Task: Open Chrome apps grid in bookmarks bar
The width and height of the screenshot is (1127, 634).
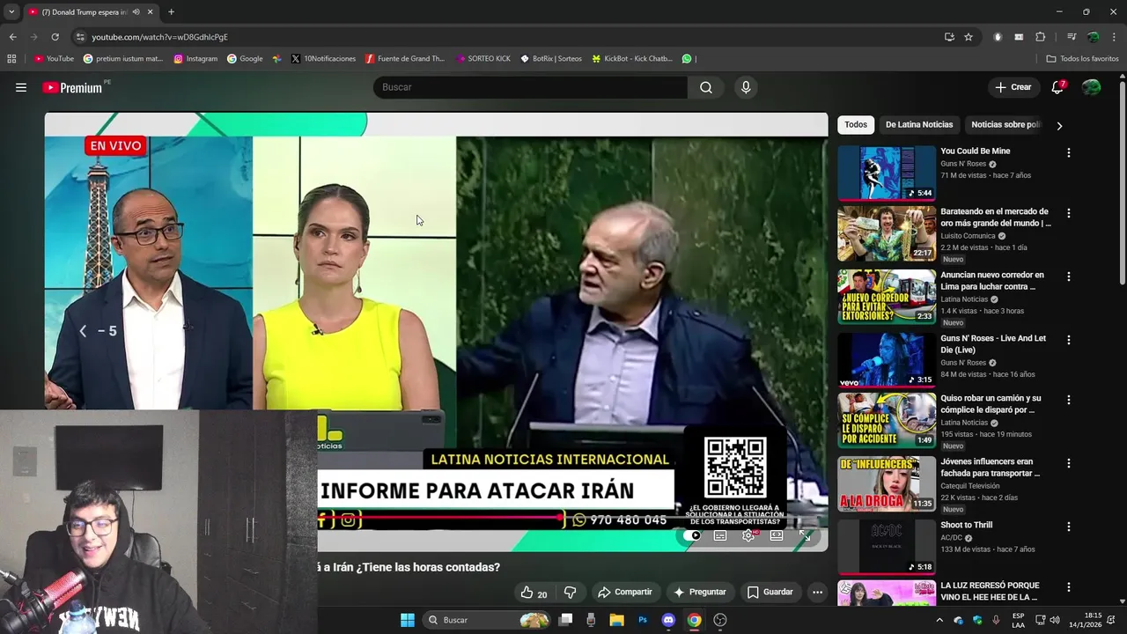Action: point(11,59)
